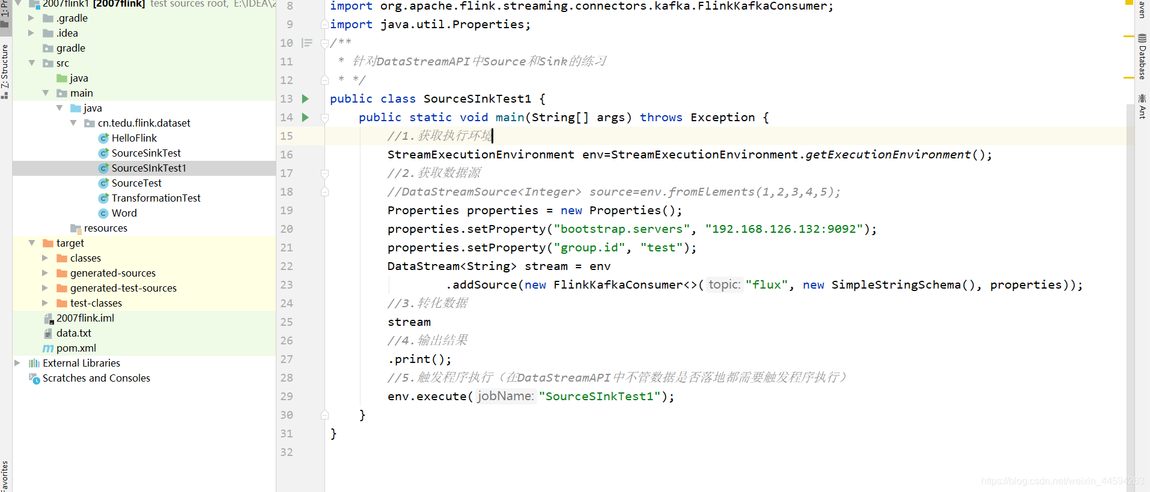Open the 2007flink.iml file
This screenshot has height=492, width=1150.
pos(85,318)
